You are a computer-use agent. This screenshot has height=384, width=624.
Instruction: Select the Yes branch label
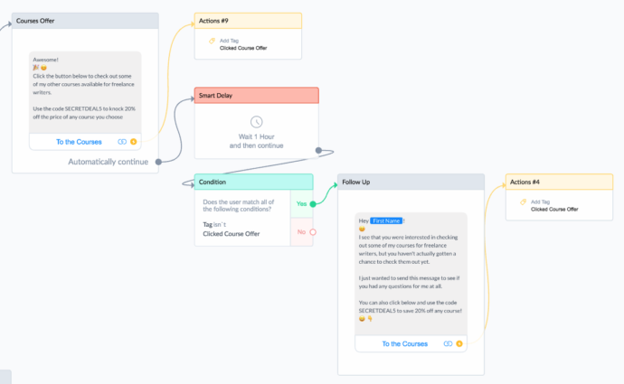(x=302, y=204)
